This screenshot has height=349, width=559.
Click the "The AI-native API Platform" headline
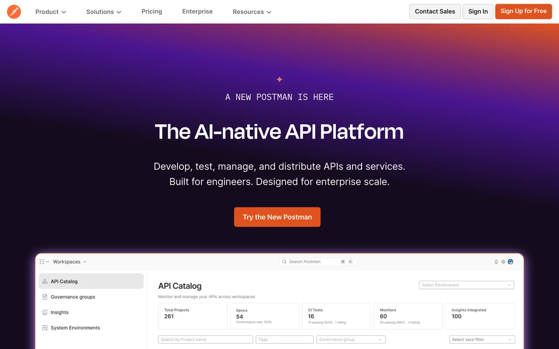coord(279,131)
